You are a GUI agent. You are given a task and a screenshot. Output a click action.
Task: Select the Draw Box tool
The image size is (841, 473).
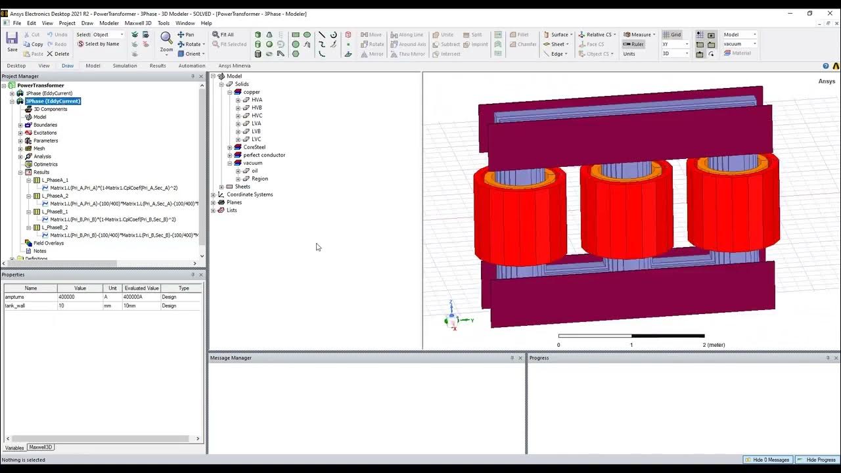[258, 35]
